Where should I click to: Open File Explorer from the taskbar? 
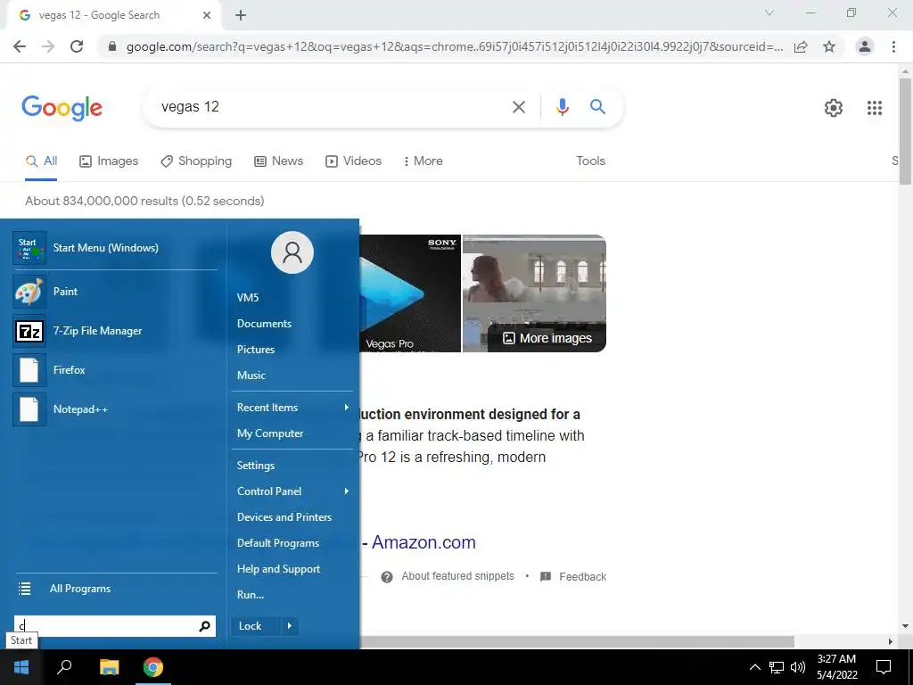(x=109, y=667)
